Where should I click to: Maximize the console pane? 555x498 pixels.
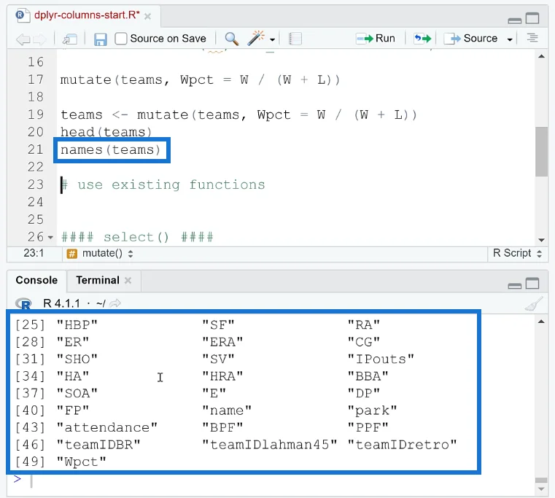coord(532,283)
